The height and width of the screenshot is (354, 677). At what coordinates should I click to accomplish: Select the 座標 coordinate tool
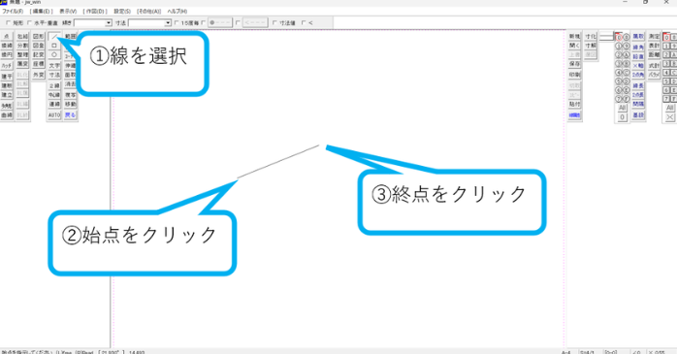pos(39,64)
